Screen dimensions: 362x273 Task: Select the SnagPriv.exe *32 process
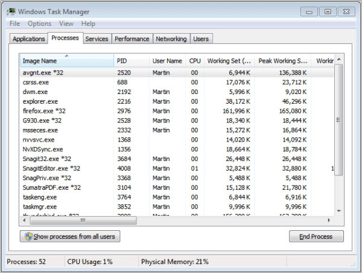click(177, 178)
